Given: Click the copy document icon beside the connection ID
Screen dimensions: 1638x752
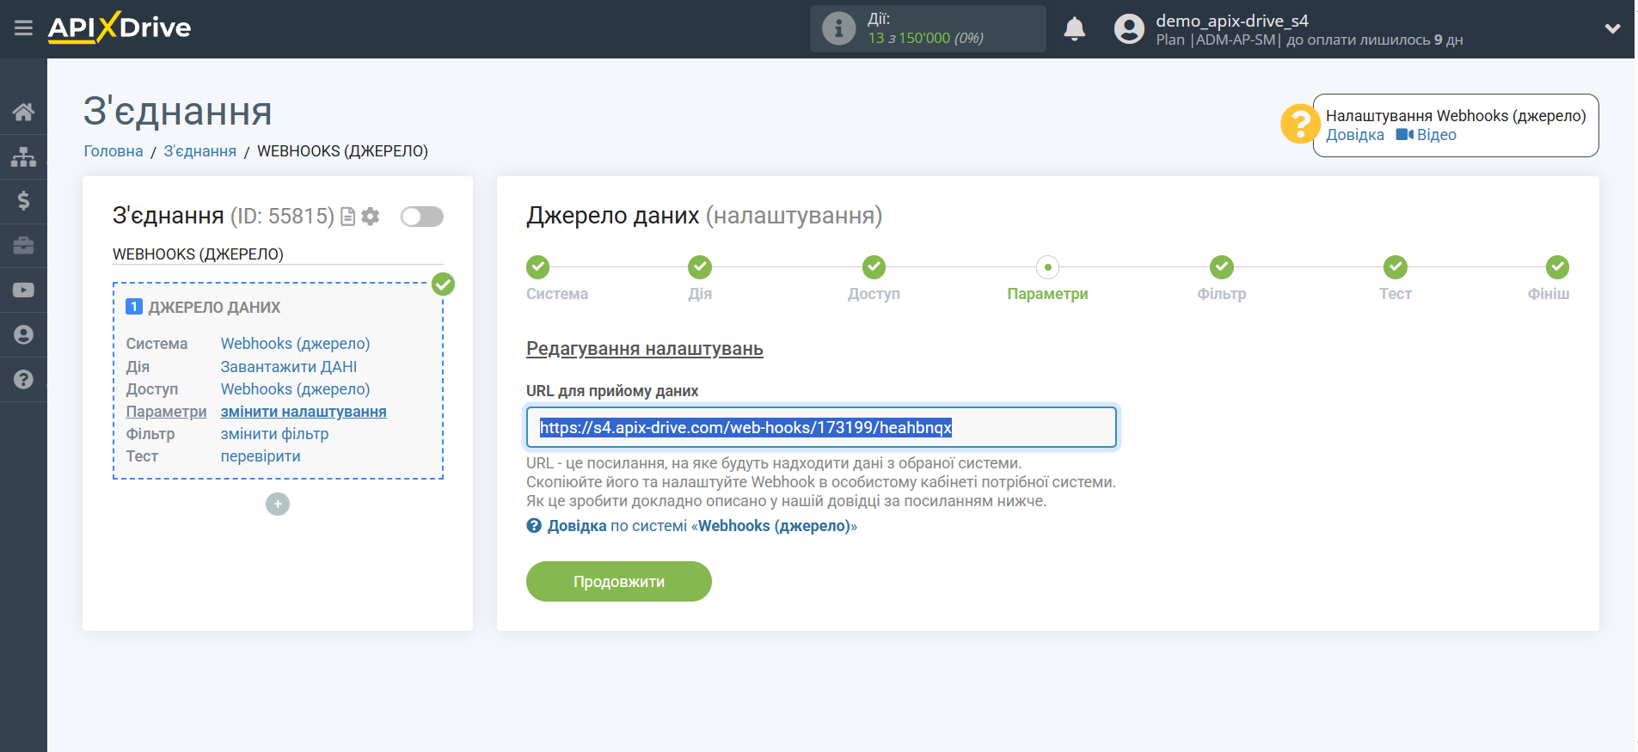Looking at the screenshot, I should point(348,217).
